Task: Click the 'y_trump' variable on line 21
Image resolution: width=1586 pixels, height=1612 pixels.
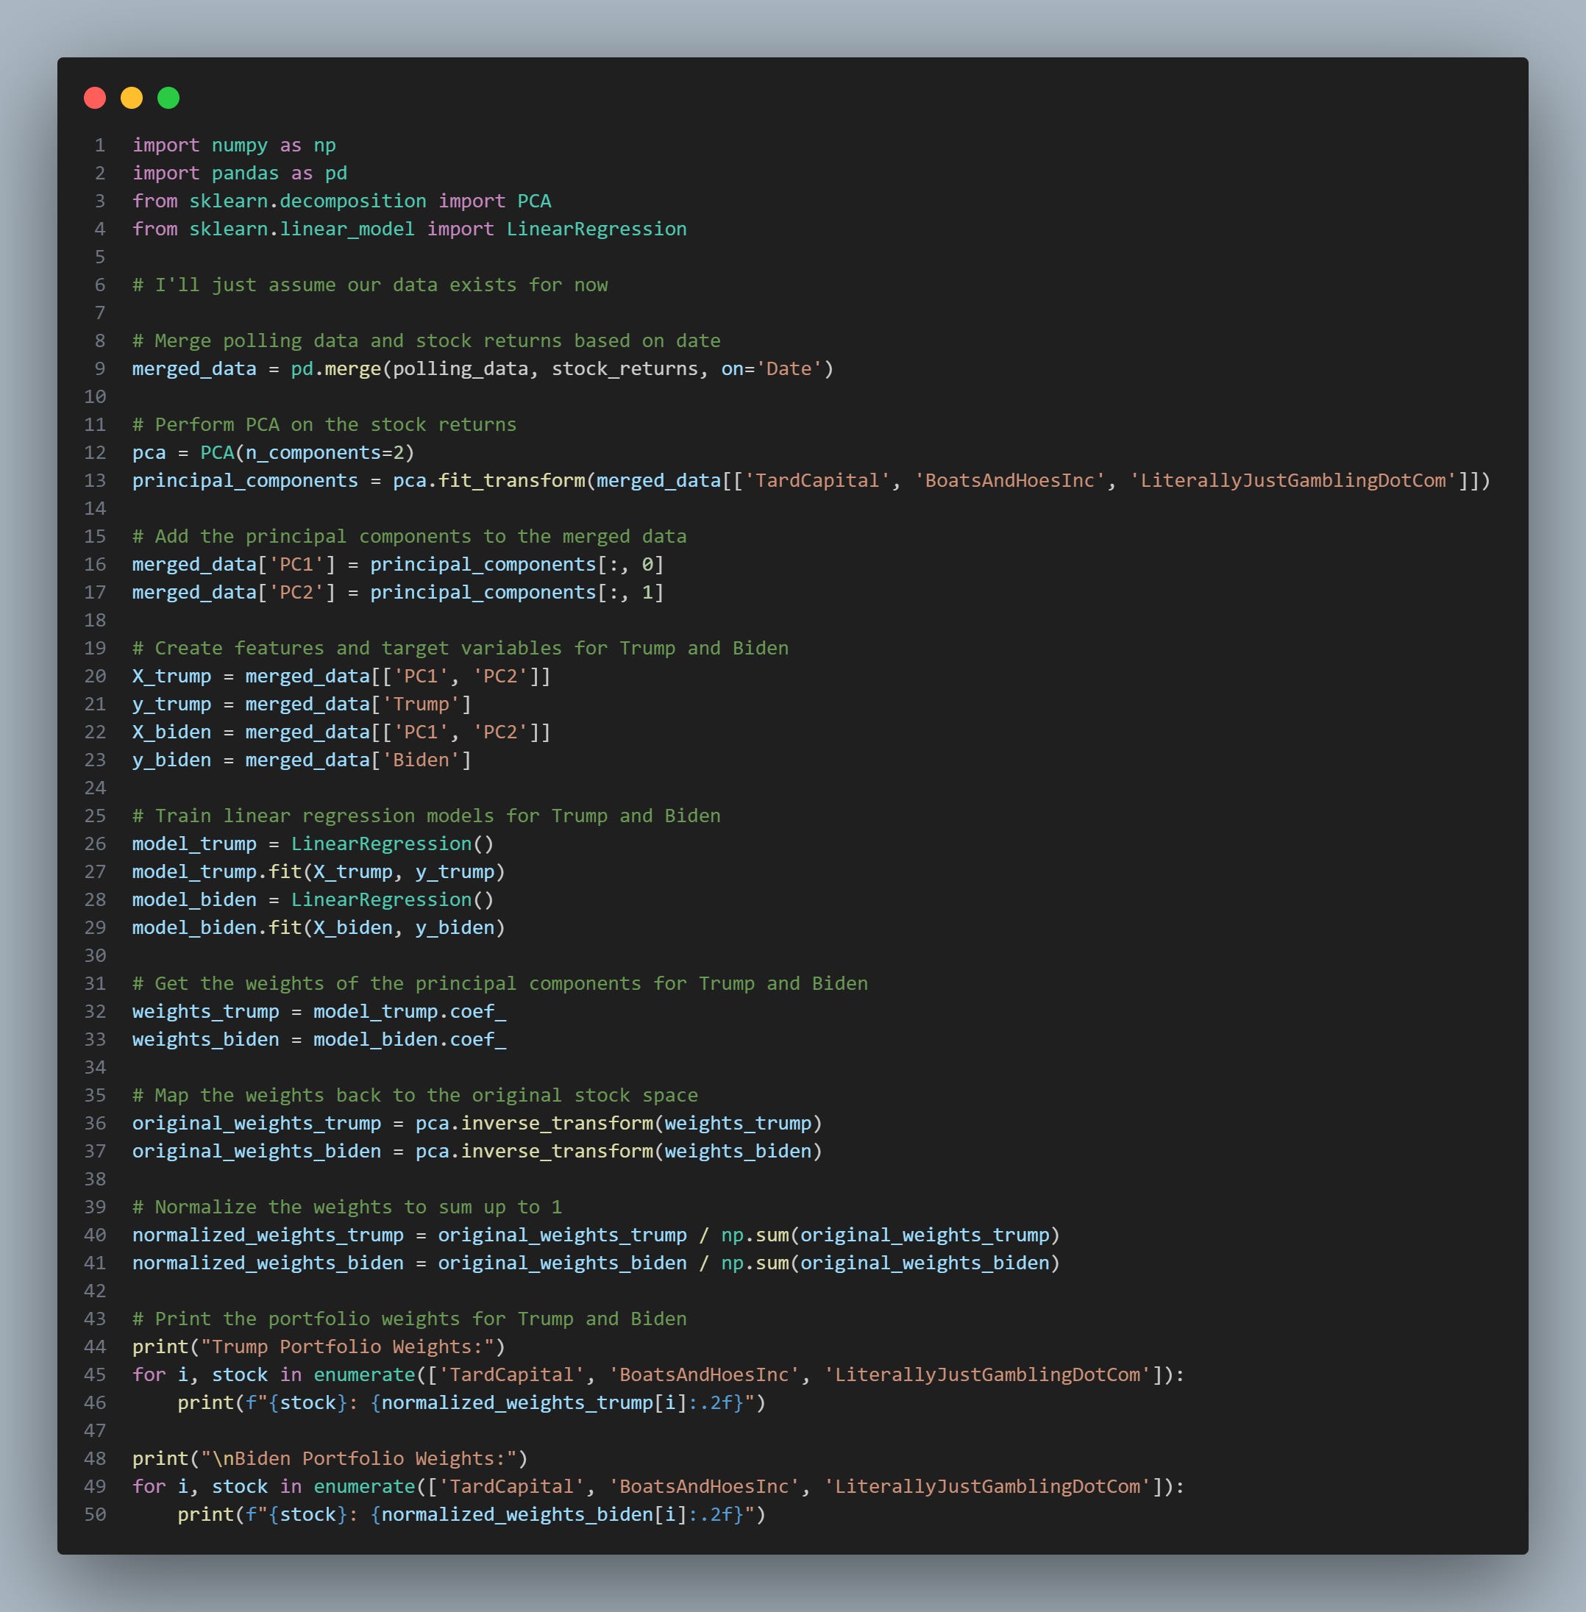Action: (171, 705)
